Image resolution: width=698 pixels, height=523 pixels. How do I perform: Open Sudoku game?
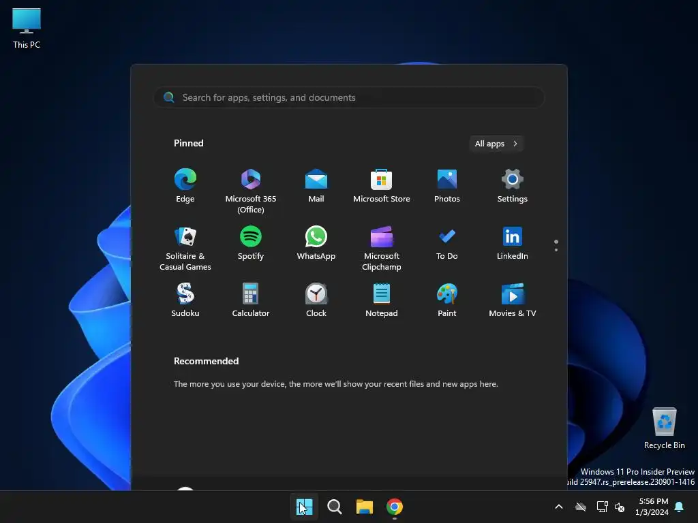185,300
